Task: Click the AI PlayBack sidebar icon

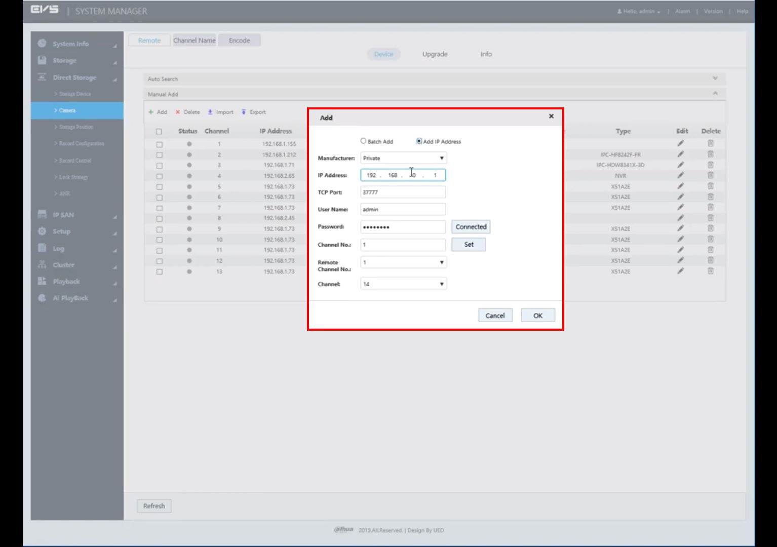Action: click(x=42, y=298)
